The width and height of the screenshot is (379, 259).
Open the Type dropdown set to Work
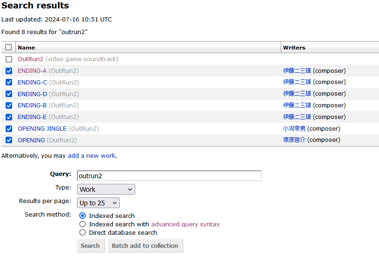tap(106, 189)
